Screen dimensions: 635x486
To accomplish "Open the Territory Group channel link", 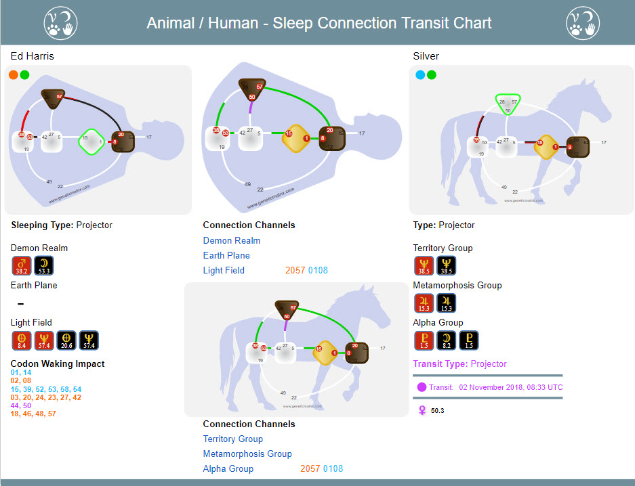I will 233,439.
